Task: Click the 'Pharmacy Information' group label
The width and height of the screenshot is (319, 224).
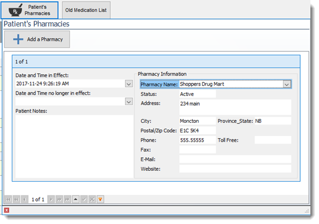Action: point(162,74)
